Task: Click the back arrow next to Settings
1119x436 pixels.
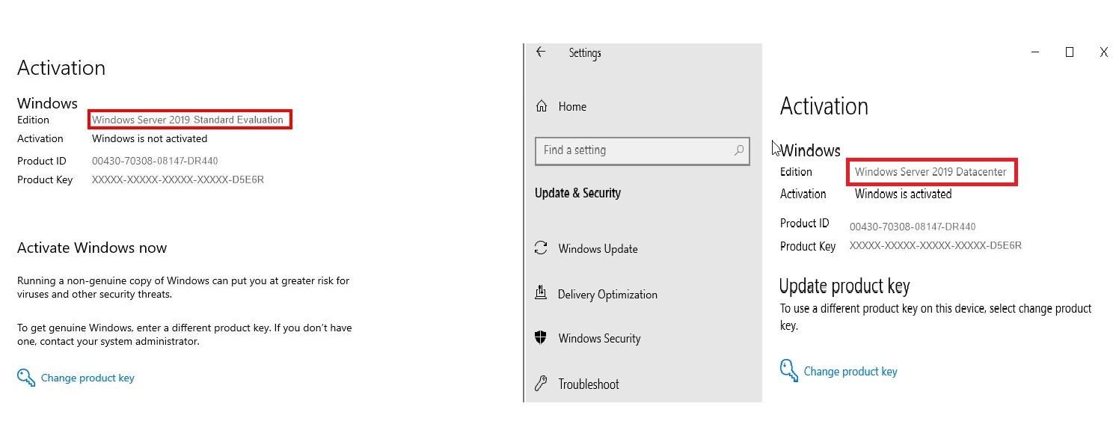Action: (541, 52)
